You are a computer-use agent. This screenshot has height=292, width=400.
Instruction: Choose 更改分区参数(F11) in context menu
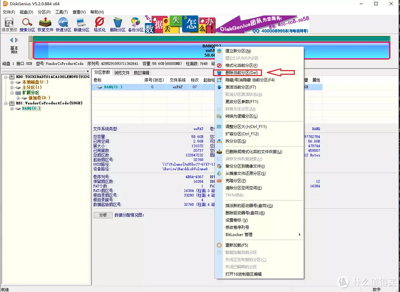click(259, 102)
